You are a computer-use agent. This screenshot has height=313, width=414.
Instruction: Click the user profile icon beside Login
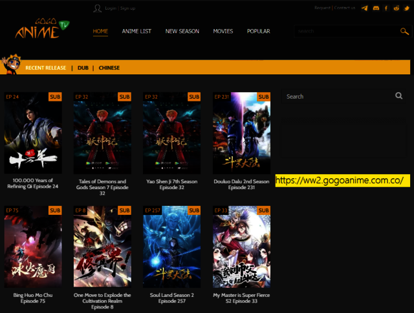pyautogui.click(x=98, y=8)
